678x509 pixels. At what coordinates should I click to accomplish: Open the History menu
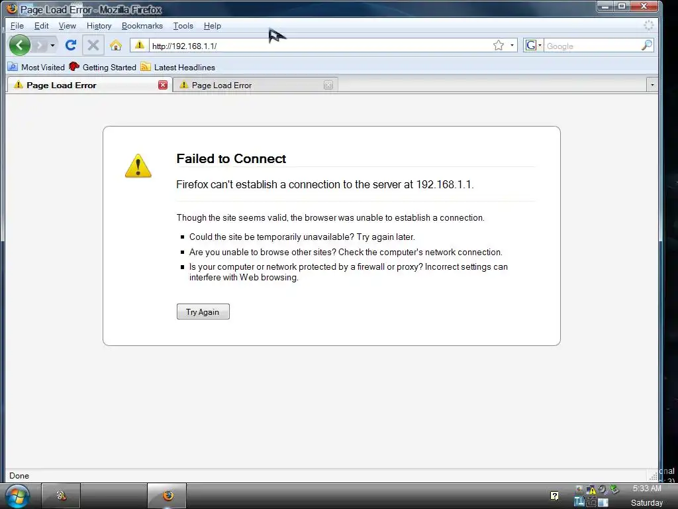tap(99, 26)
